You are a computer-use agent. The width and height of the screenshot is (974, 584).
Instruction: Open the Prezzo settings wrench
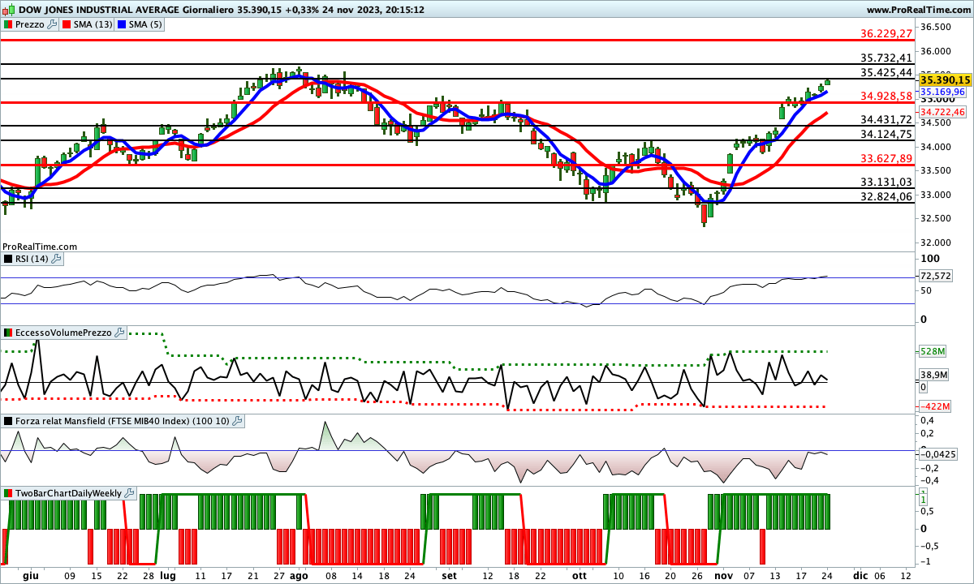53,24
